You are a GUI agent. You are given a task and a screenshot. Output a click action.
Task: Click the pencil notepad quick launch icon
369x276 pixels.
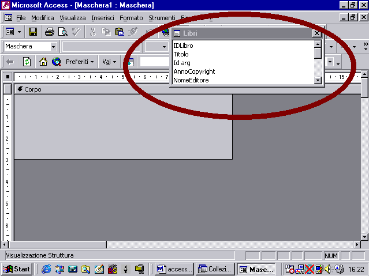coord(99,269)
